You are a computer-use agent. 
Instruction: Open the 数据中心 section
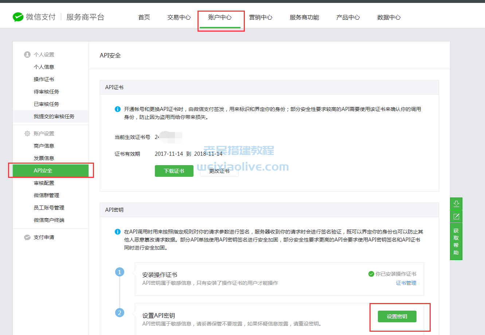click(389, 17)
